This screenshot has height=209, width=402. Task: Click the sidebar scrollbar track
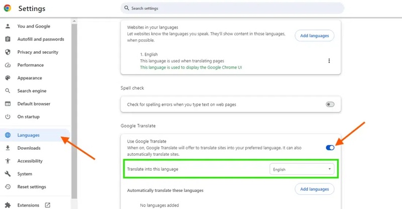(x=74, y=204)
